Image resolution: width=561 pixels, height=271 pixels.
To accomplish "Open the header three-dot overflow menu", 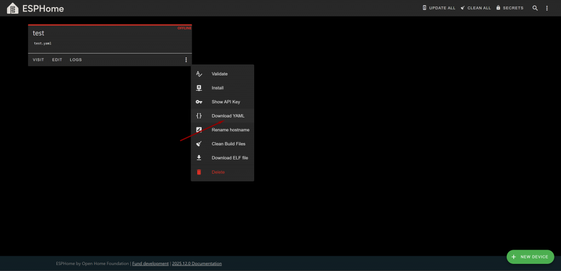I will [546, 8].
